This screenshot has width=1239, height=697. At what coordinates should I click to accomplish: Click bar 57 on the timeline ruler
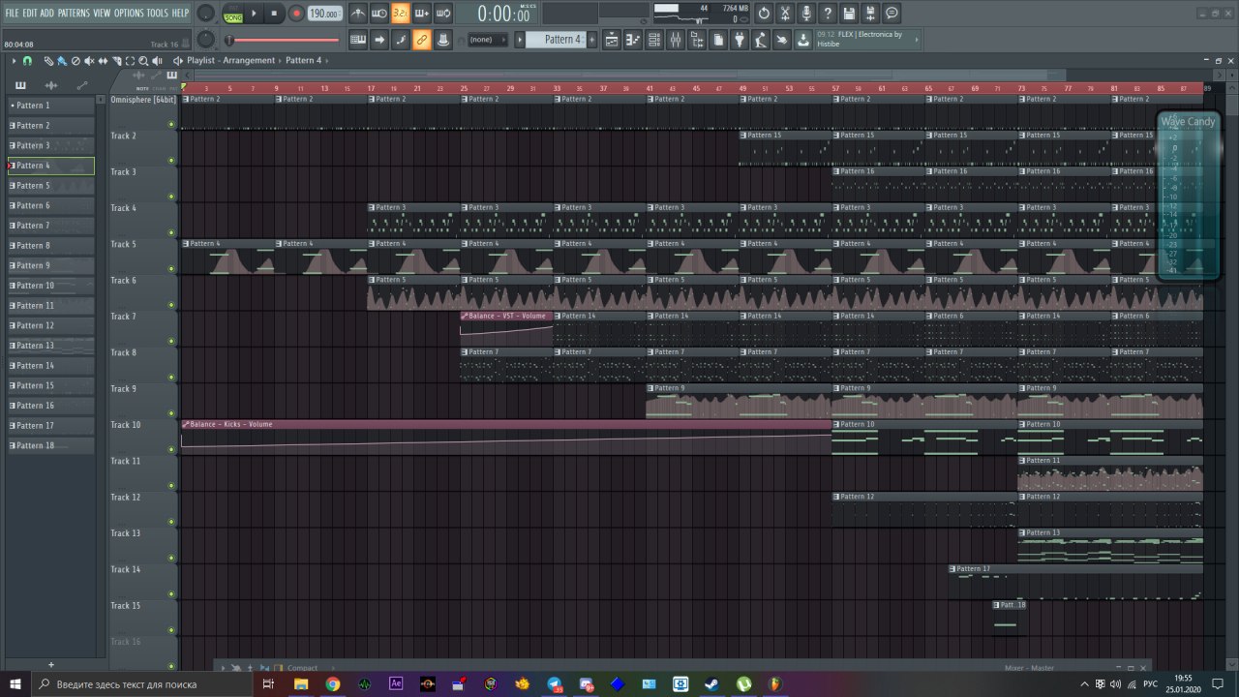(835, 88)
